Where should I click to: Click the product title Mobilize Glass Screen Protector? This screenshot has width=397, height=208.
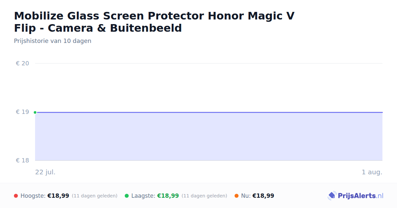[x=154, y=22]
